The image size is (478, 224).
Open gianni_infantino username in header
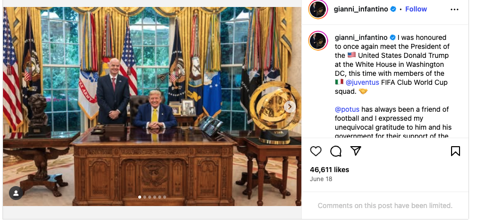point(361,9)
